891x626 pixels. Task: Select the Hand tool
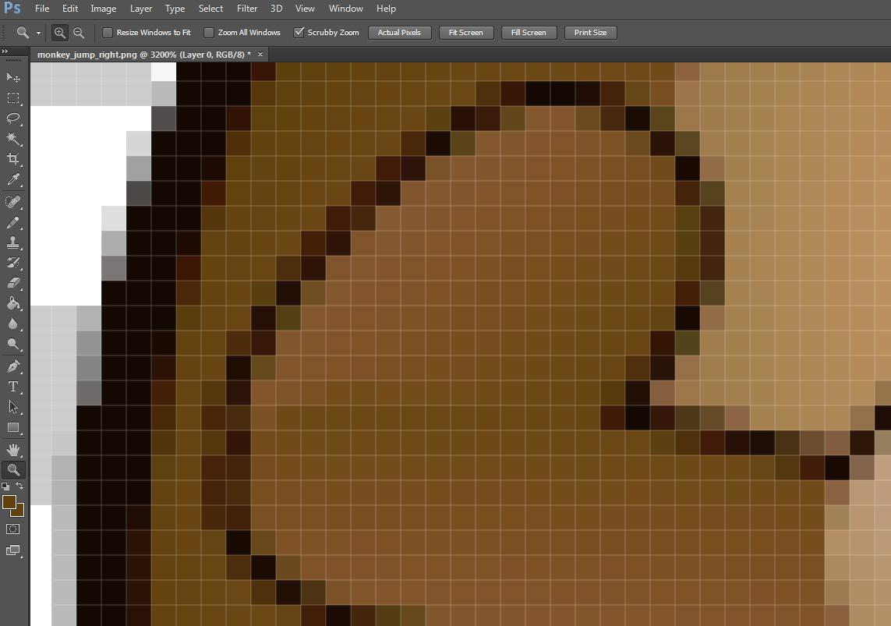(13, 449)
